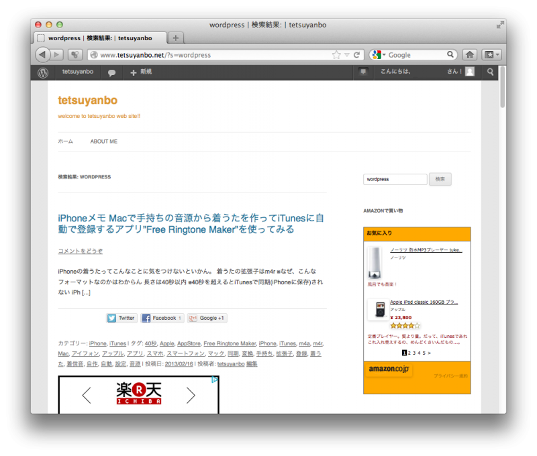Open the Google search engine selector

(379, 55)
